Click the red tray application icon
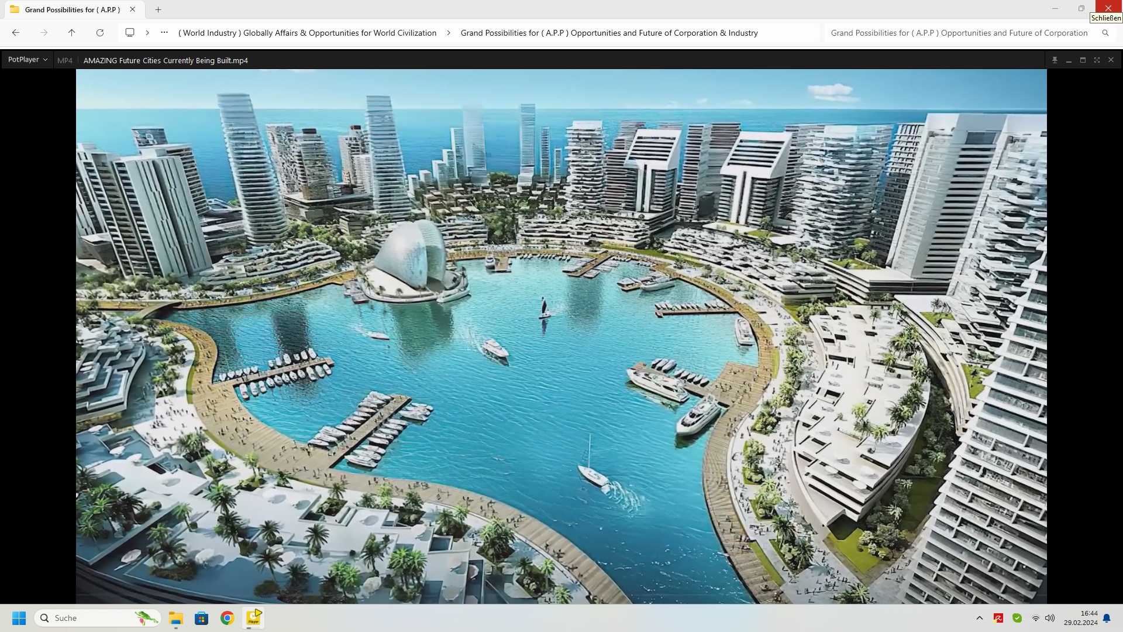Viewport: 1123px width, 632px height. (x=998, y=618)
